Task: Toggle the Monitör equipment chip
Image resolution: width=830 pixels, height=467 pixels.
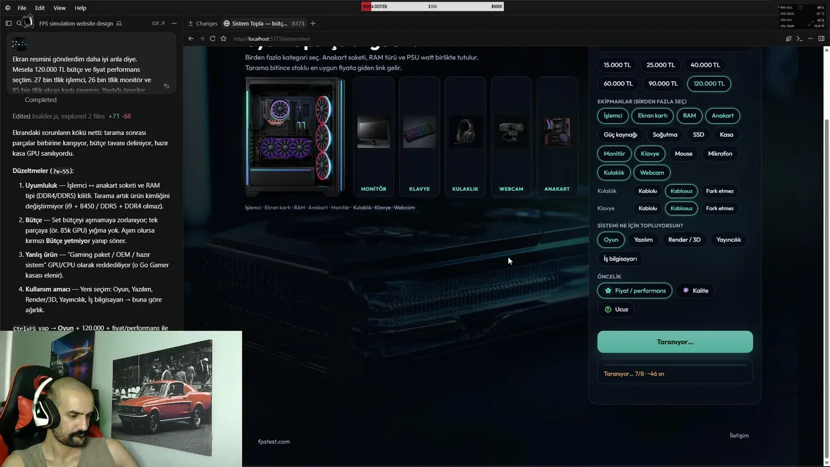Action: (614, 154)
